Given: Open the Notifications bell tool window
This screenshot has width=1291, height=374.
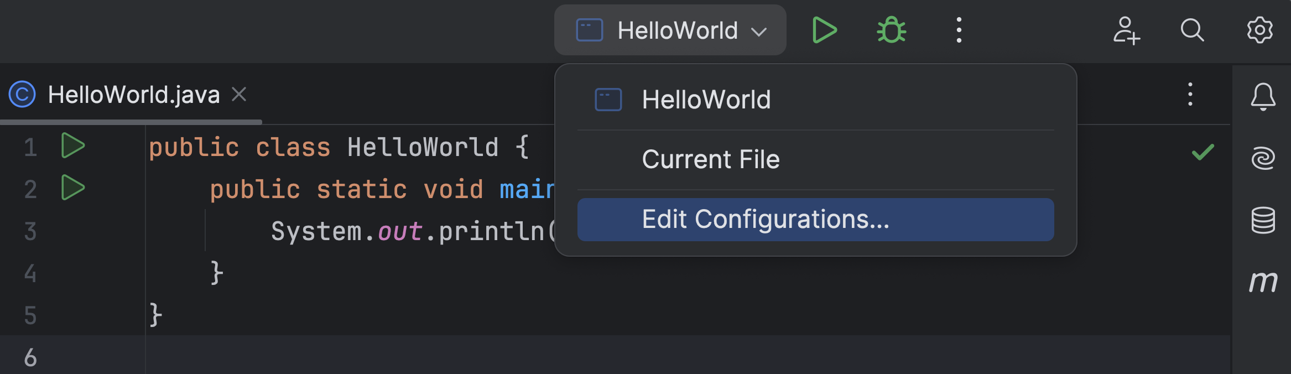Looking at the screenshot, I should click(x=1263, y=97).
